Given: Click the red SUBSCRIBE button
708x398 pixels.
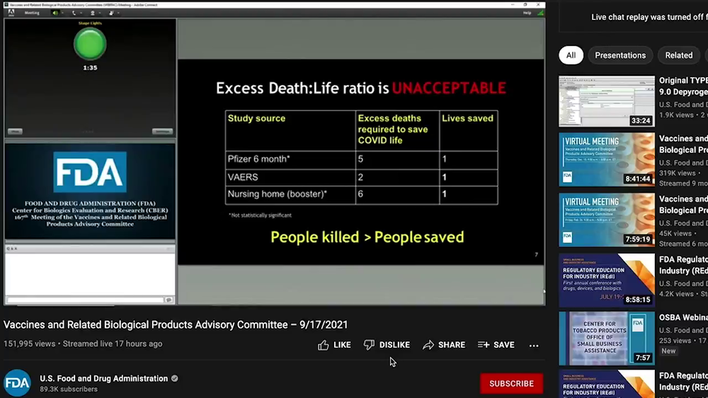Looking at the screenshot, I should point(511,383).
